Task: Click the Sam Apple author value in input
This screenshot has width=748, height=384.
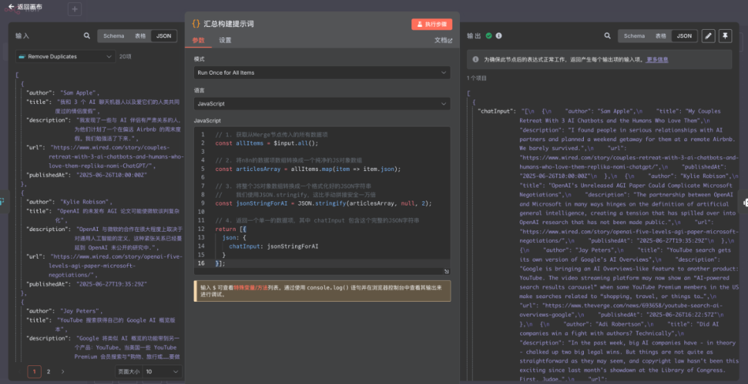Action: coord(79,93)
